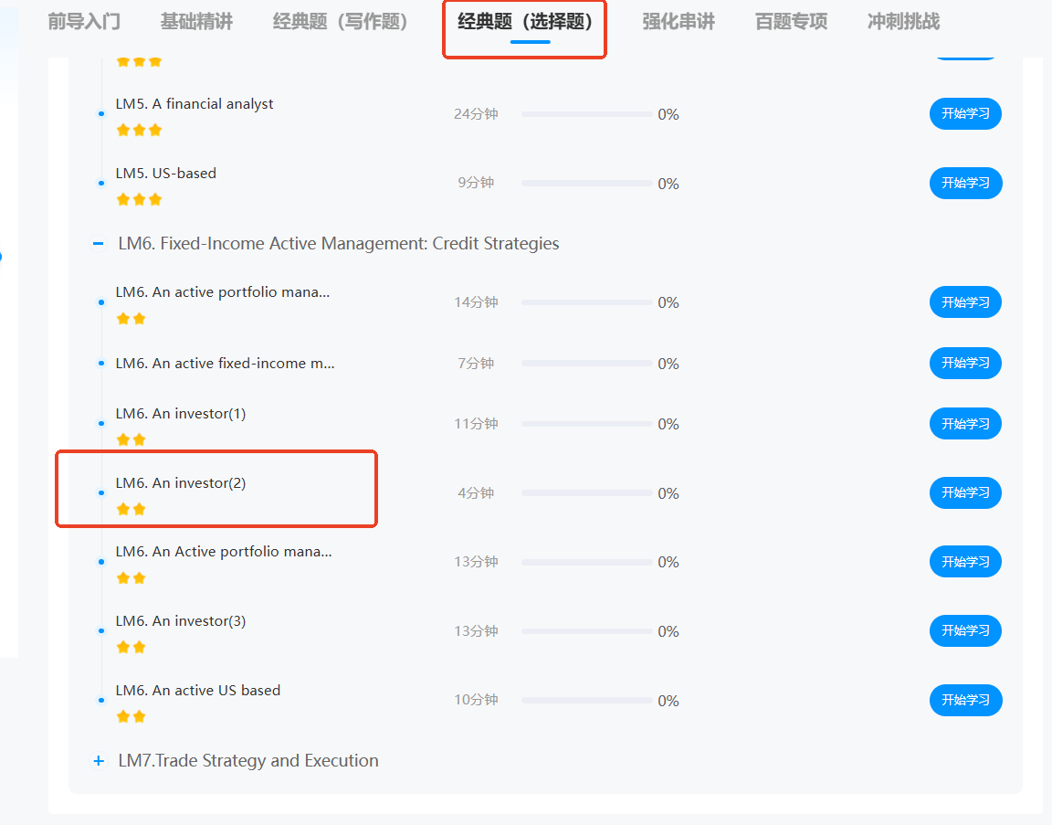Start learning LM5. A financial analyst
Viewport: 1052px width, 825px height.
(x=965, y=113)
